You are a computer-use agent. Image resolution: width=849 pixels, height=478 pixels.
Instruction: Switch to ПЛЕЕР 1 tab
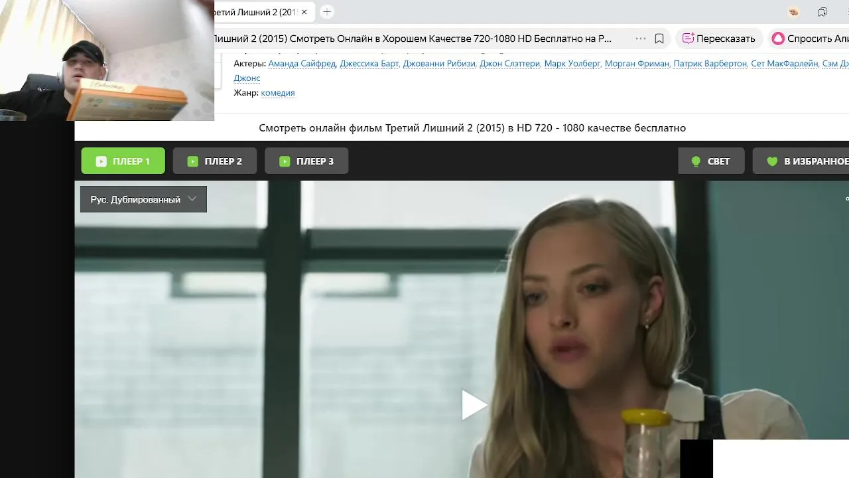click(123, 161)
